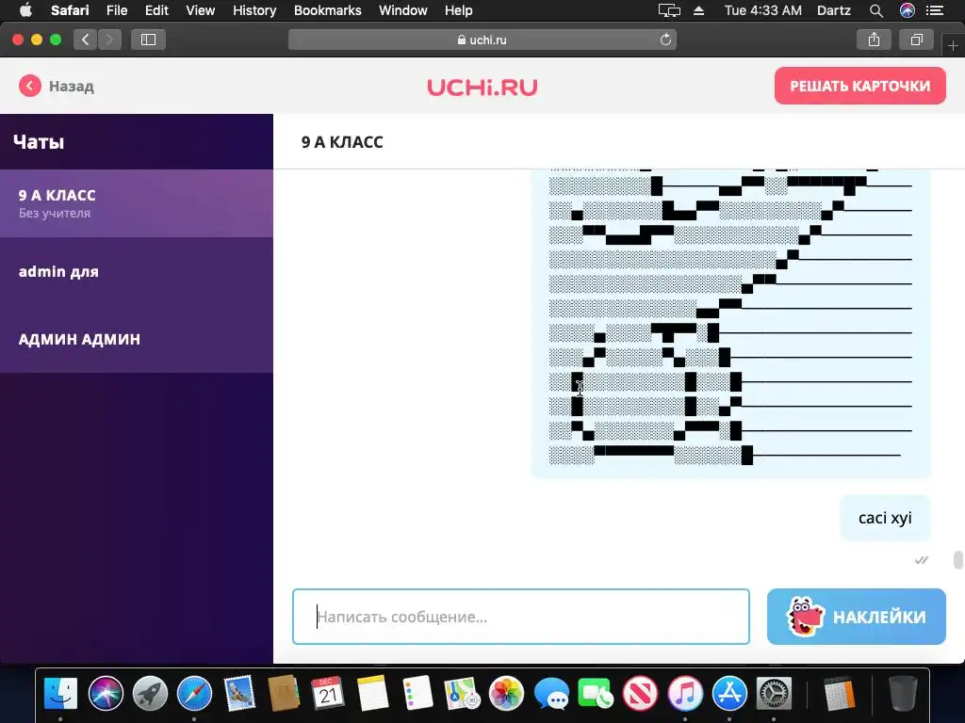Open News icon in Dock
This screenshot has width=965, height=723.
[x=640, y=694]
